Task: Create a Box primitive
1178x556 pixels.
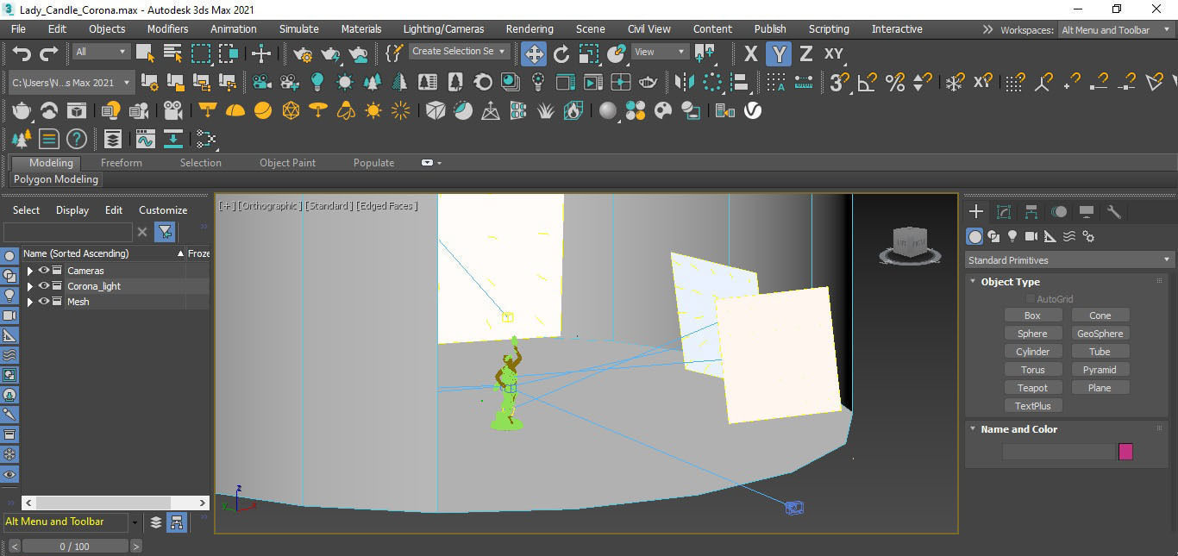Action: [1032, 315]
